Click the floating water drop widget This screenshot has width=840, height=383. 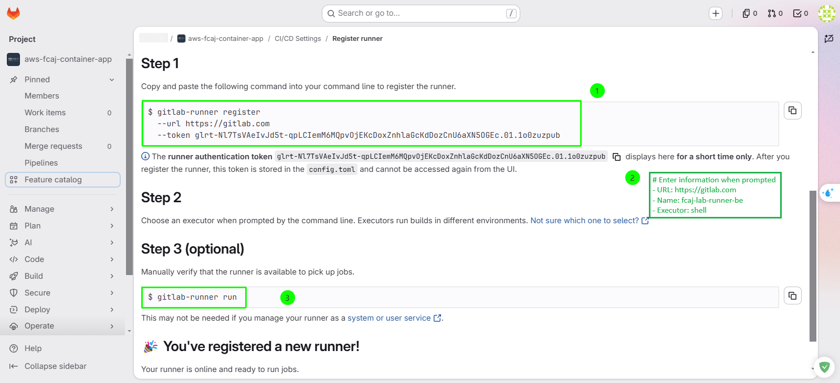point(829,193)
